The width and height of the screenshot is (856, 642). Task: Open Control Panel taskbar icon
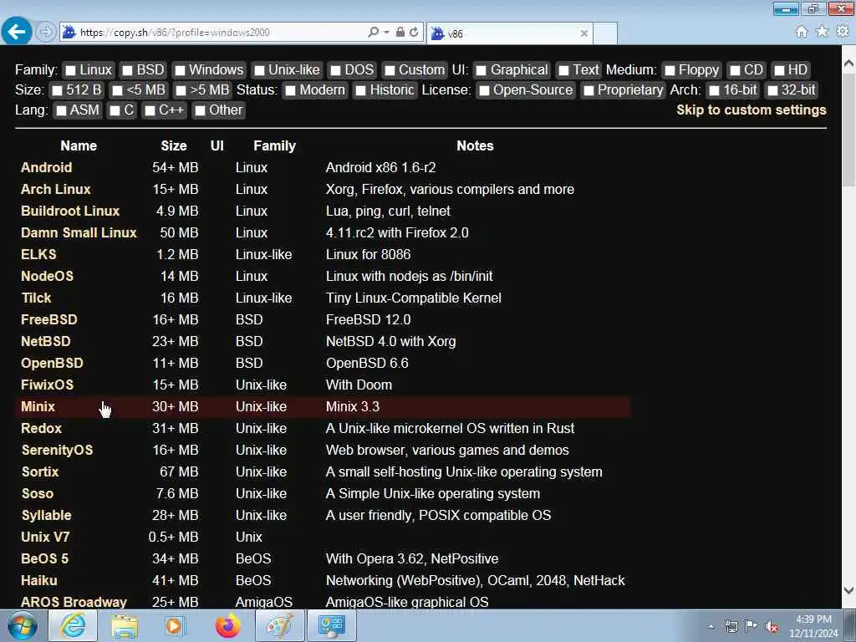pyautogui.click(x=331, y=625)
